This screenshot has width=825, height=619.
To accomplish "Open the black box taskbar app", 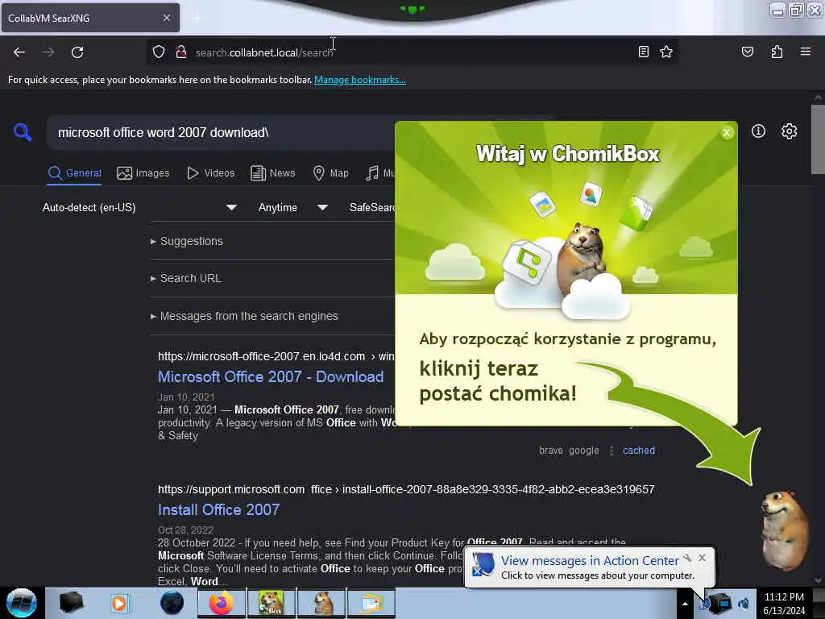I will (x=71, y=603).
